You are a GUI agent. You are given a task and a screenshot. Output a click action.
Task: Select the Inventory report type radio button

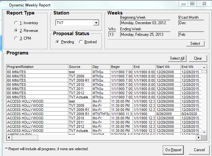tap(16, 23)
